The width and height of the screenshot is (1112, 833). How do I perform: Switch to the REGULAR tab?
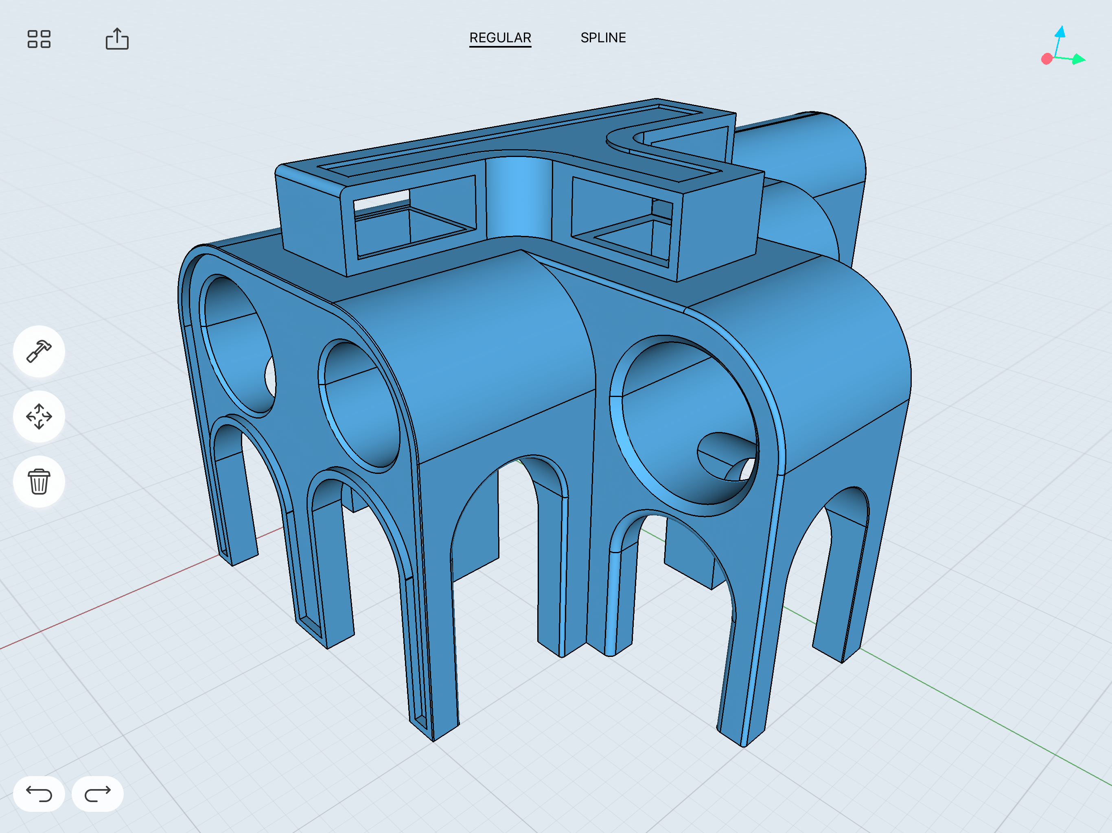(x=500, y=38)
